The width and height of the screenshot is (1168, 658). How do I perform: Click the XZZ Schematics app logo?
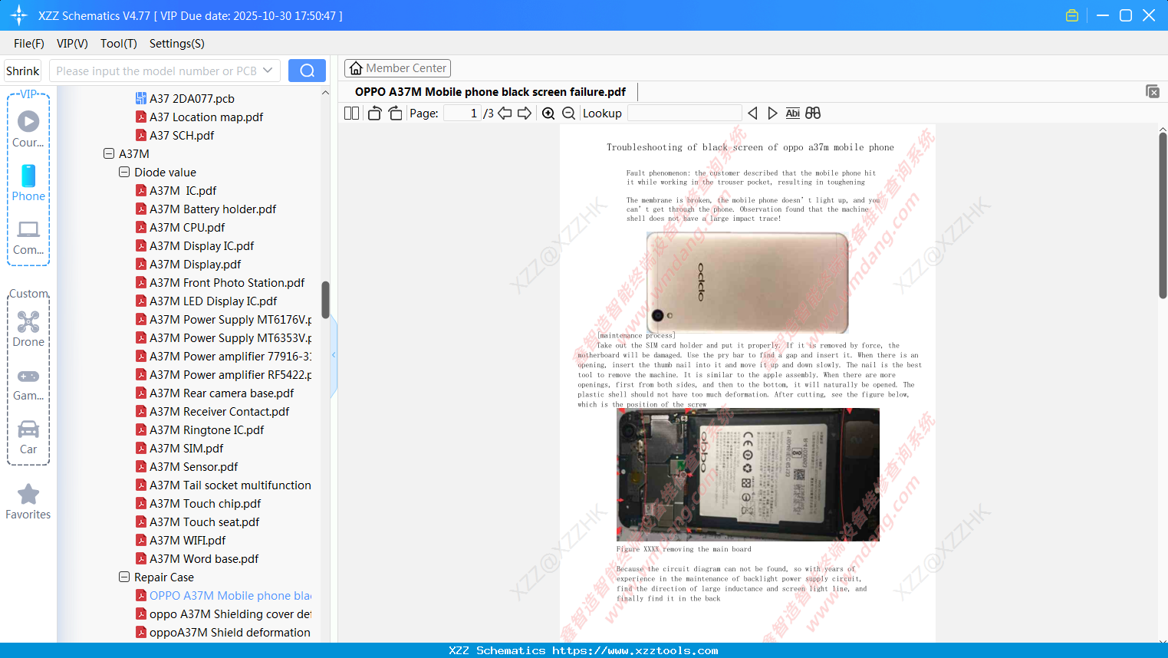(19, 15)
